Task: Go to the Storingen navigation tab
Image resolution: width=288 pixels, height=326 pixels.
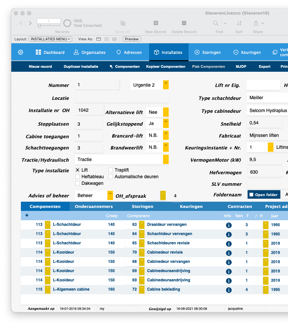Action: (207, 52)
